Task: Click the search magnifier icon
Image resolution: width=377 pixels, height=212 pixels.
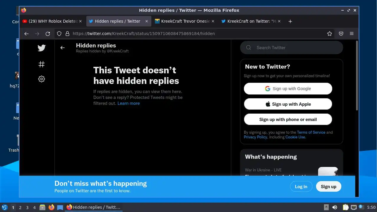Action: pyautogui.click(x=249, y=48)
